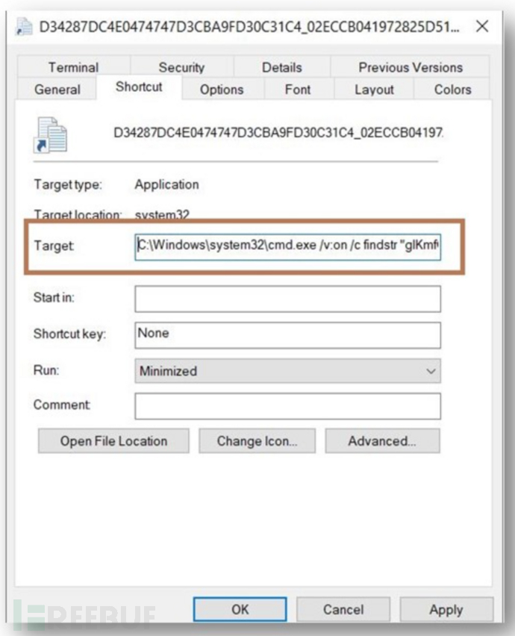Click the system32 target location text
Image resolution: width=515 pixels, height=636 pixels.
162,214
